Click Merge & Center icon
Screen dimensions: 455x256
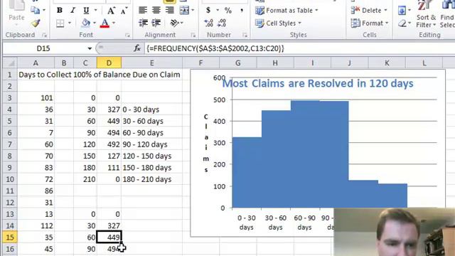point(184,10)
